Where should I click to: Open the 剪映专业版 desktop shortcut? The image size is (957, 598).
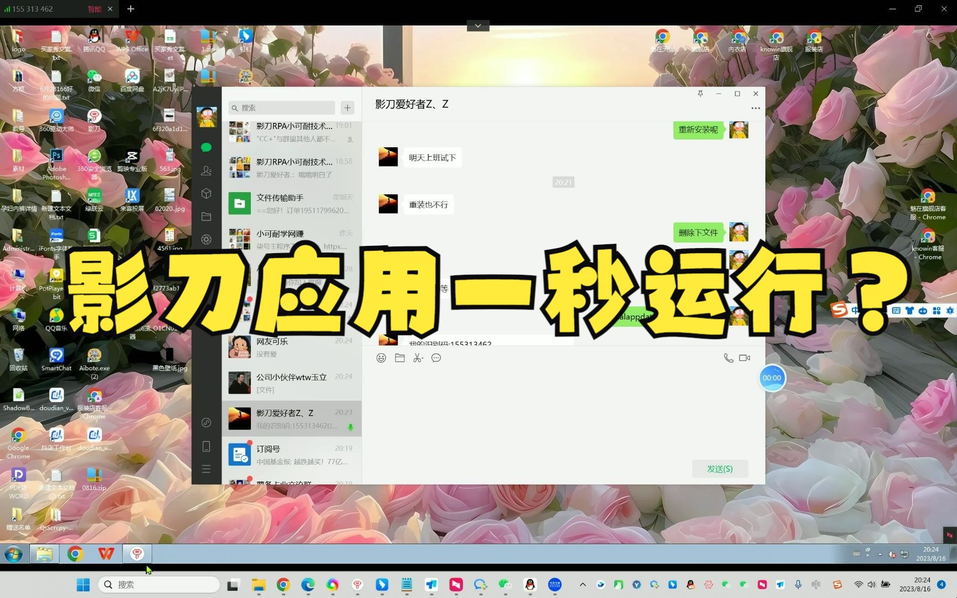click(x=132, y=160)
